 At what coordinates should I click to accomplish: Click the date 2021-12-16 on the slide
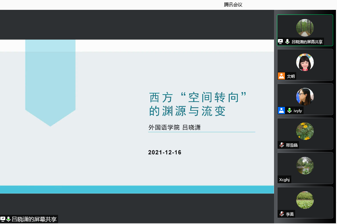pos(165,152)
